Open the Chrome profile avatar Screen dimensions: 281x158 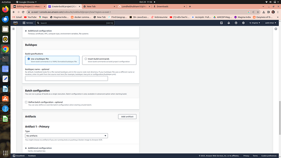[273, 12]
